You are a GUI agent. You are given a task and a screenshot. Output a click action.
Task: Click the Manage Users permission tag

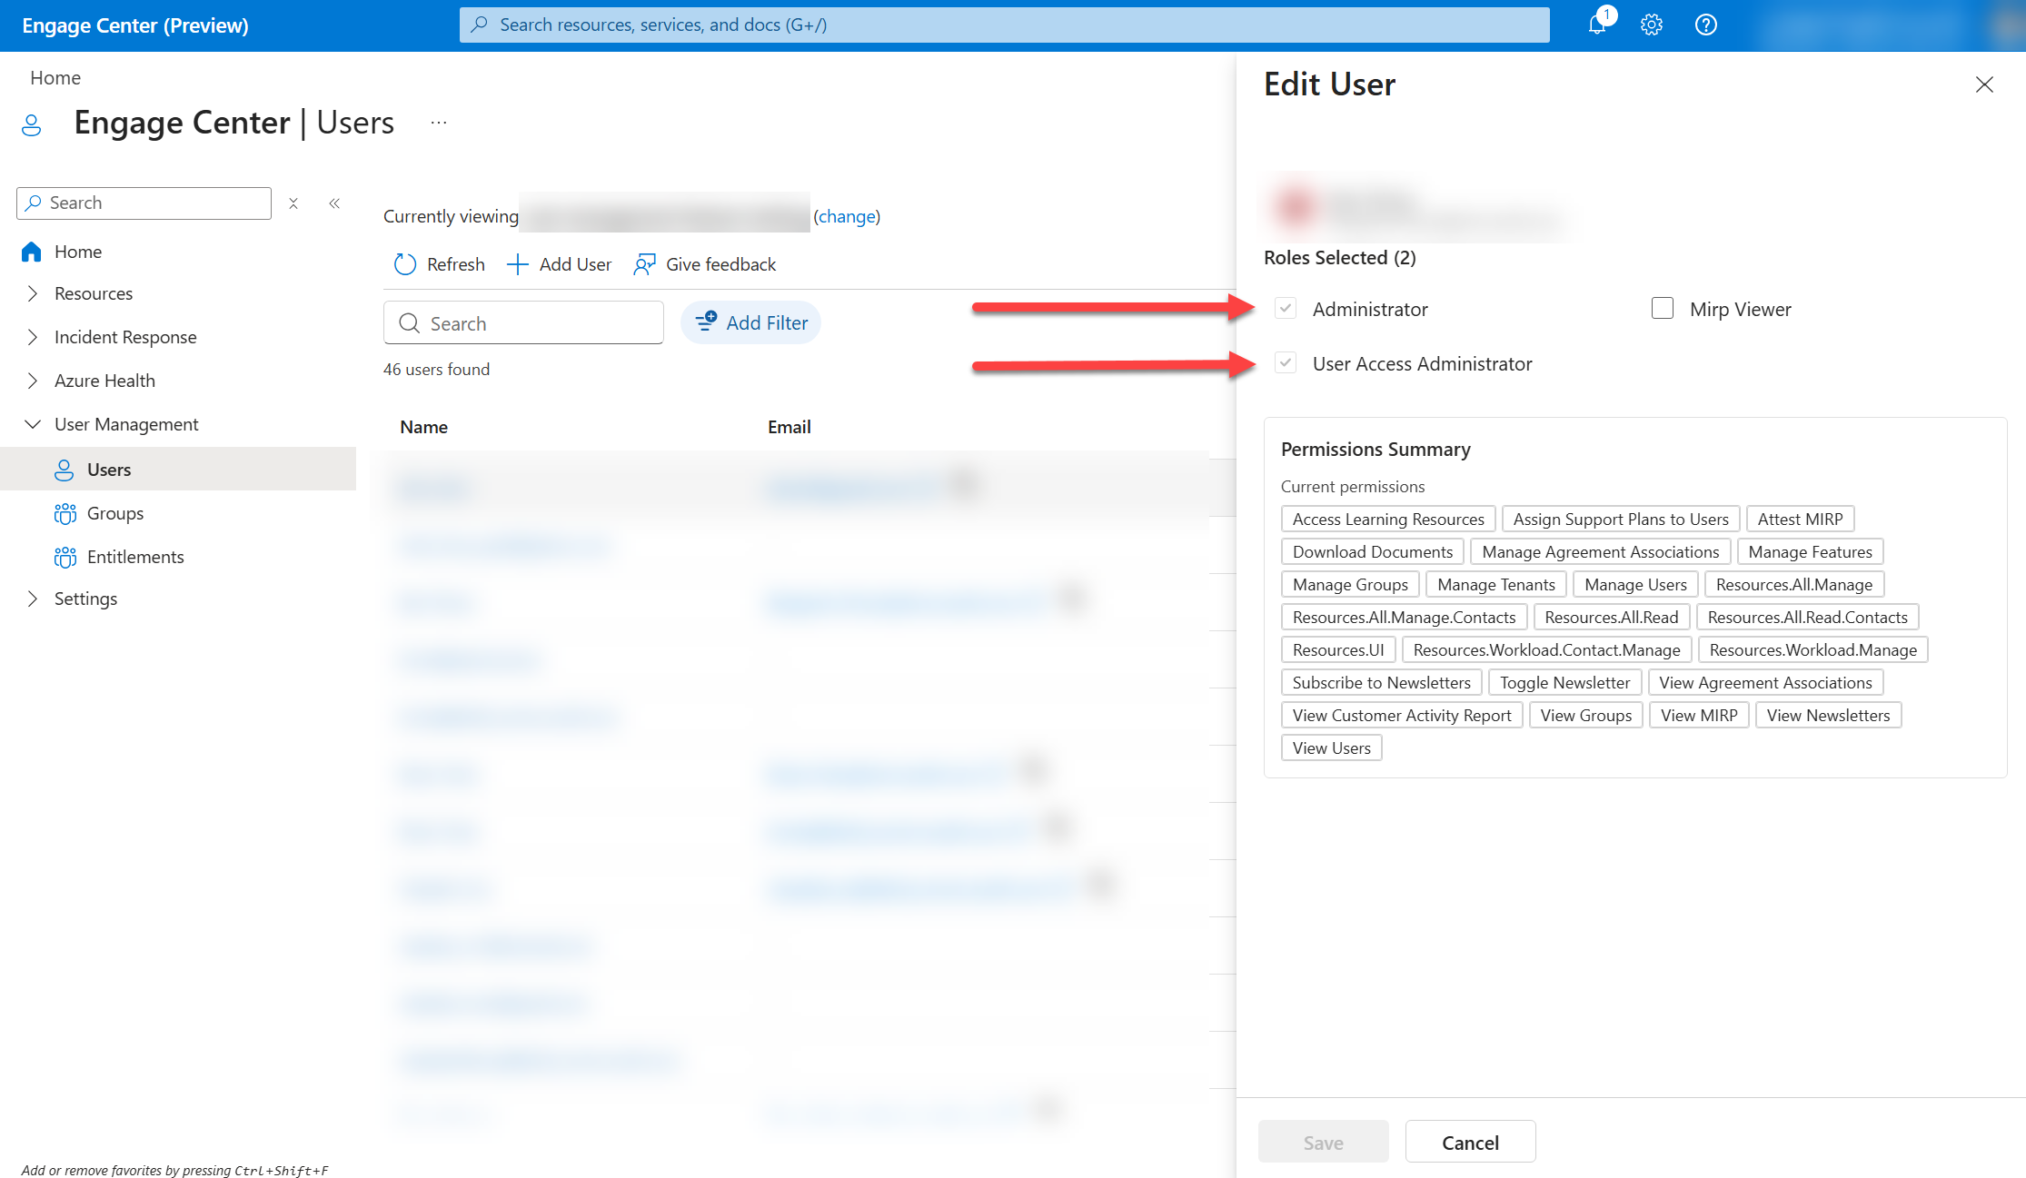coord(1635,585)
